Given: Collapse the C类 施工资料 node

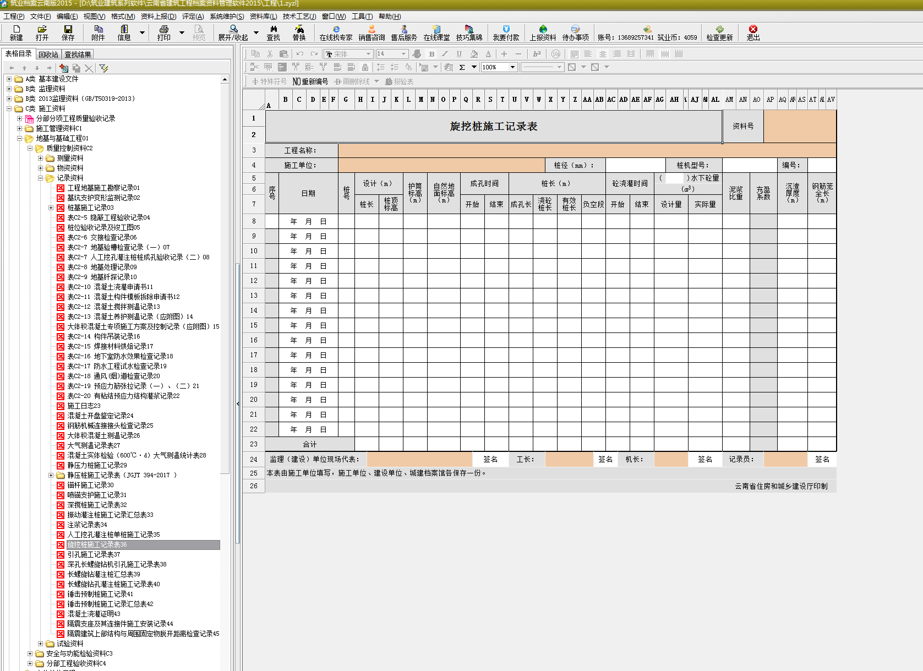Looking at the screenshot, I should (x=9, y=108).
